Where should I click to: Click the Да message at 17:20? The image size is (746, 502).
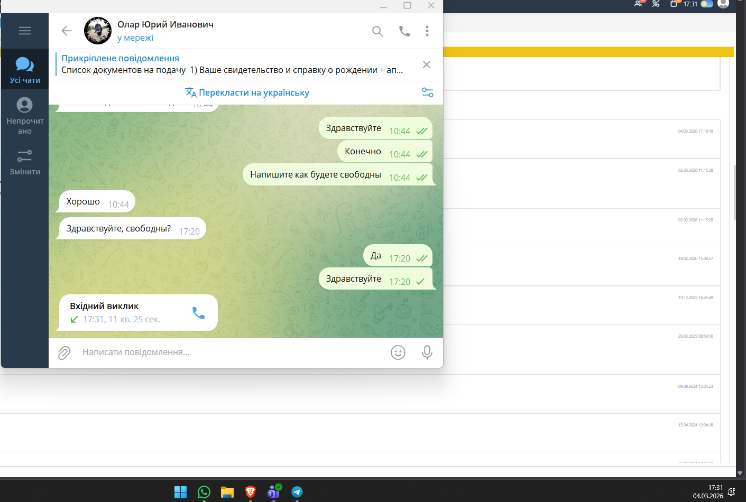[x=398, y=255]
